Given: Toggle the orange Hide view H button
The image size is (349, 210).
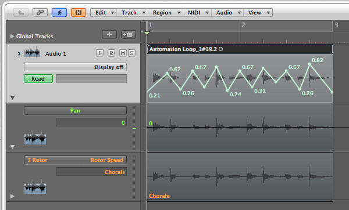Looking at the screenshot, I should [79, 13].
